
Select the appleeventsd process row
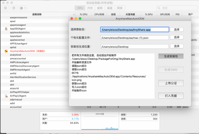35,40
